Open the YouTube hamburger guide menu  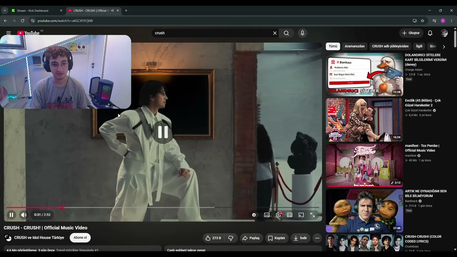pos(9,33)
